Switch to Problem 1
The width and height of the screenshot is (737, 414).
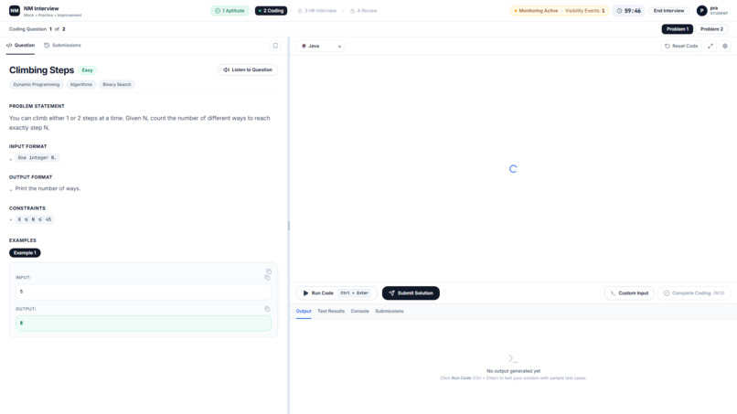[x=678, y=29]
